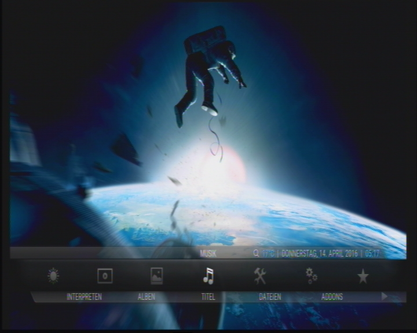Click the 17°C temperature readout
Image resolution: width=417 pixels, height=333 pixels.
coord(268,253)
